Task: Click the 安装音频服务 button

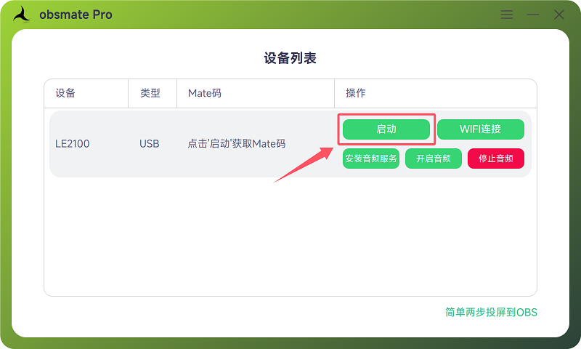Action: (371, 159)
